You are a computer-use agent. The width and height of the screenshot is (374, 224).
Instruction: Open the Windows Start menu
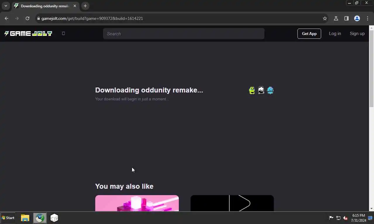8,218
